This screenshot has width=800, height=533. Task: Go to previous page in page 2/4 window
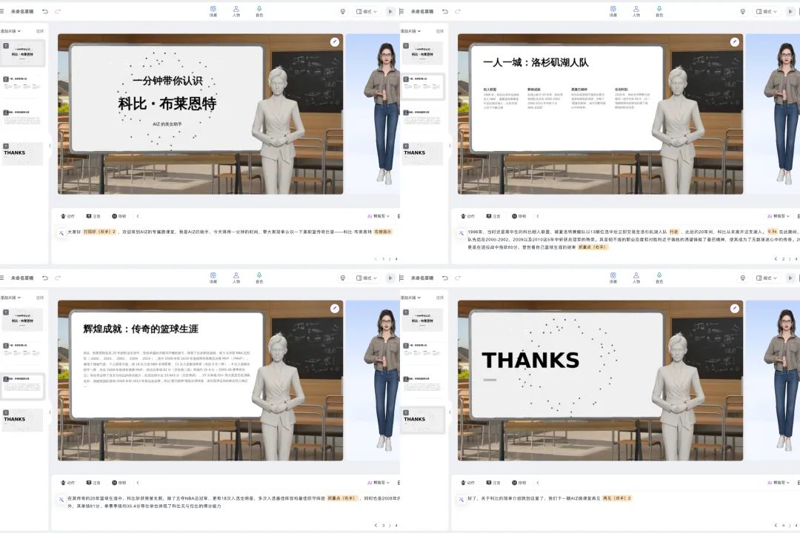pos(776,259)
